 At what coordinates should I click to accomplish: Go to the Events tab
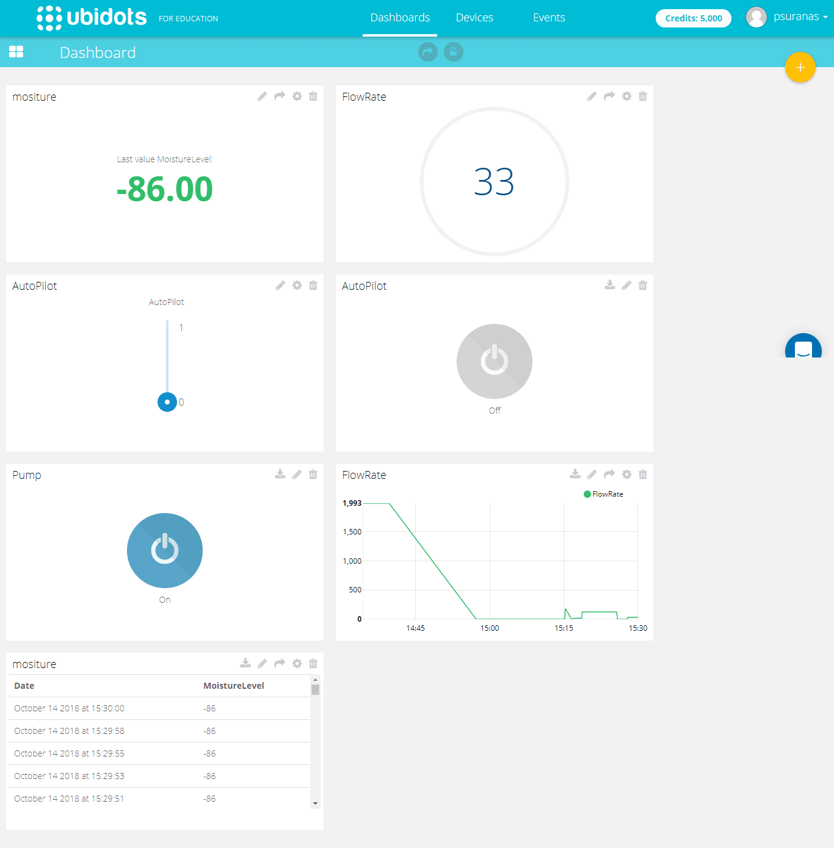tap(549, 18)
